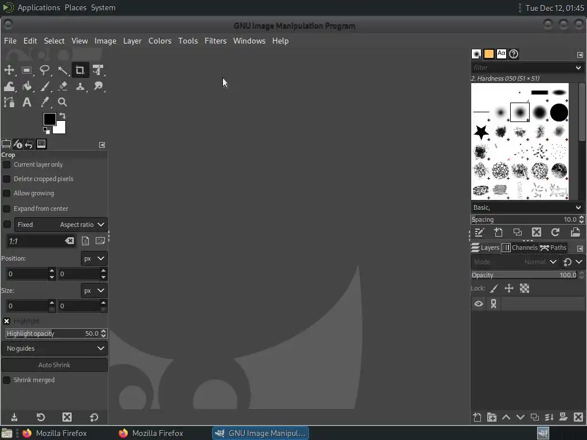This screenshot has width=587, height=440.
Task: Toggle Fixed aspect ratio checkbox
Action: (x=7, y=225)
